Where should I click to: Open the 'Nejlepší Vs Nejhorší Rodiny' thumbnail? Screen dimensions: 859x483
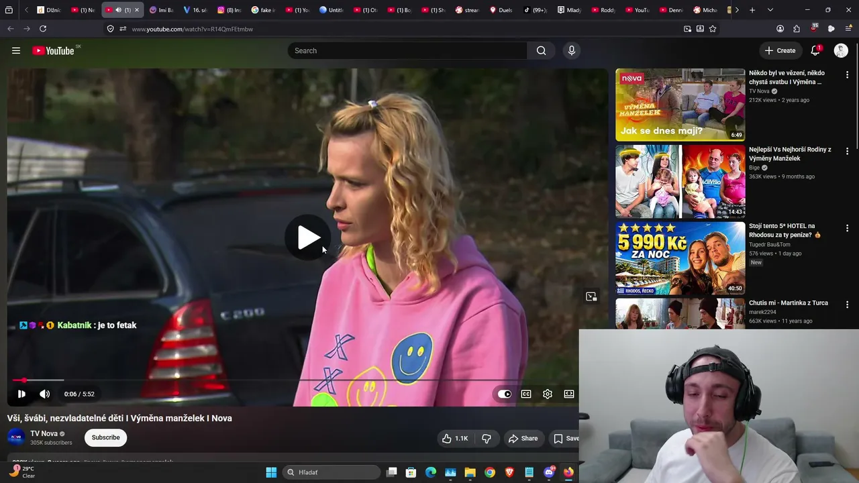pos(680,181)
